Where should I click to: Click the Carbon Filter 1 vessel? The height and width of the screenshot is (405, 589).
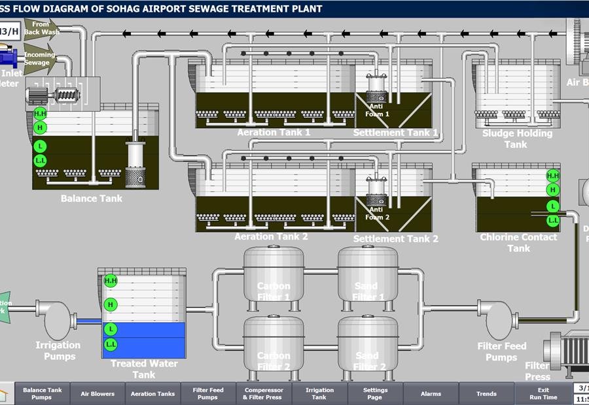click(x=274, y=278)
